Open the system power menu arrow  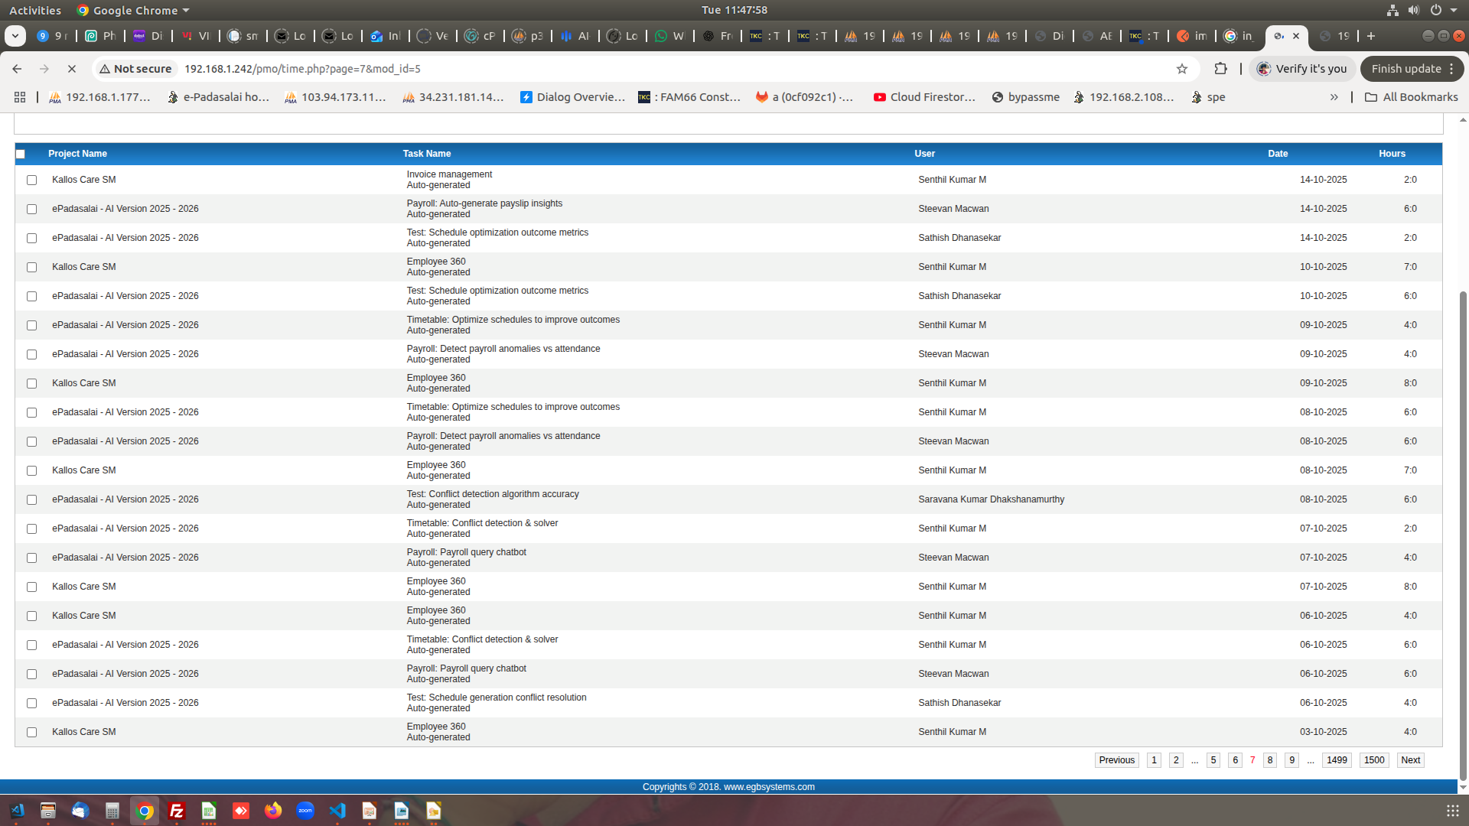tap(1454, 10)
